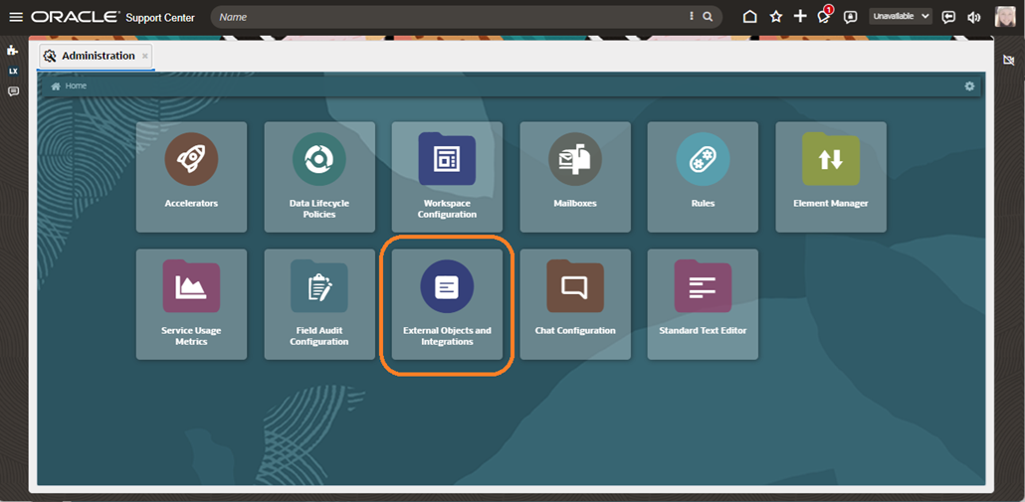Open Service Usage Metrics tile

pyautogui.click(x=191, y=304)
